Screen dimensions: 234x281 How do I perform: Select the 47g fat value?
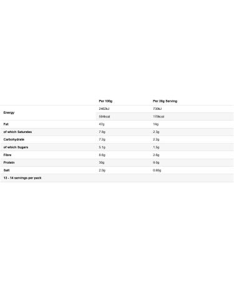102,124
